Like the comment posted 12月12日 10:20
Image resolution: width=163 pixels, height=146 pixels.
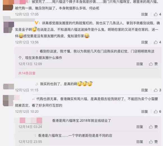(157, 112)
